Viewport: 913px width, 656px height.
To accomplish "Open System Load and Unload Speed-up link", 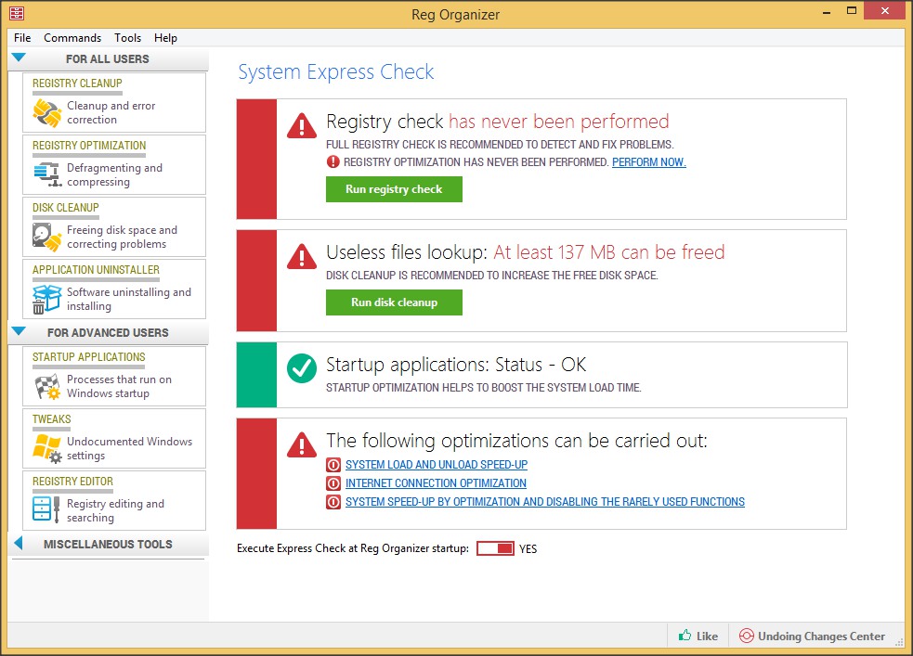I will [437, 465].
